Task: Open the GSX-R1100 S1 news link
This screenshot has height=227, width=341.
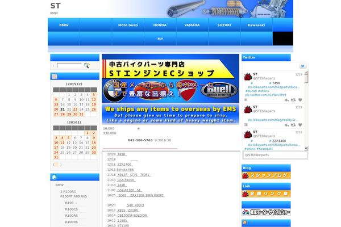Action: point(129,190)
